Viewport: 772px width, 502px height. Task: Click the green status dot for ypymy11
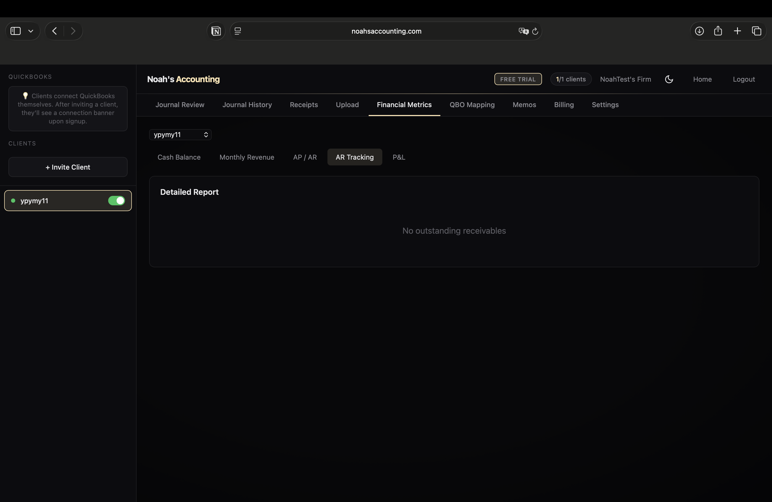pyautogui.click(x=13, y=201)
